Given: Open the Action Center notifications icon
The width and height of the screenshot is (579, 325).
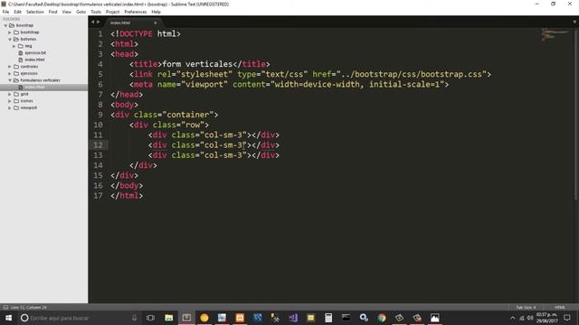Looking at the screenshot, I should click(567, 318).
